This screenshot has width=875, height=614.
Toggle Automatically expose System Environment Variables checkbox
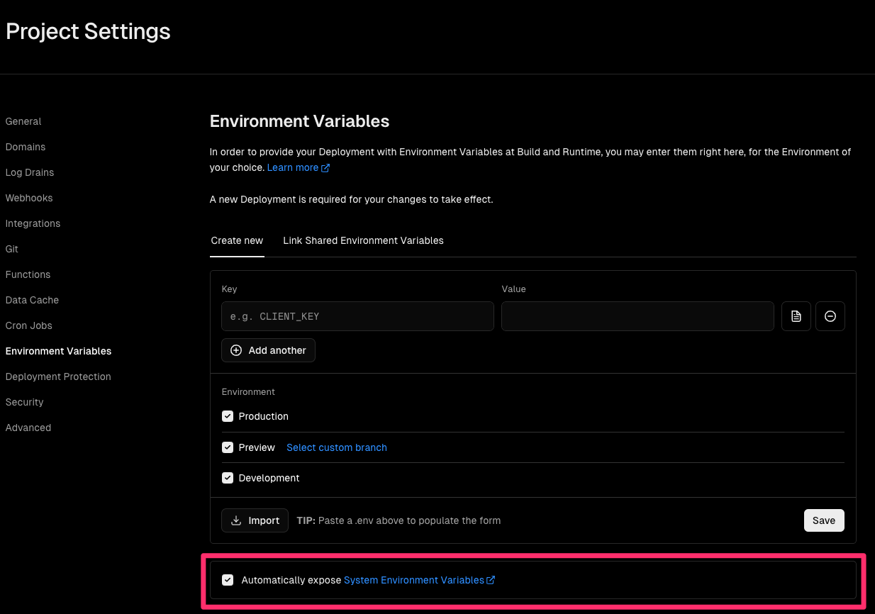(x=228, y=580)
